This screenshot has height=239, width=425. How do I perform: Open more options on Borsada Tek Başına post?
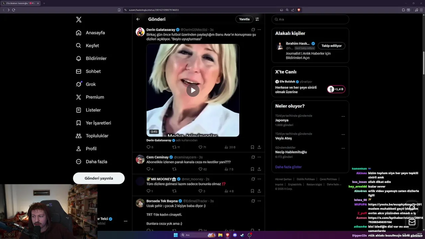click(259, 201)
